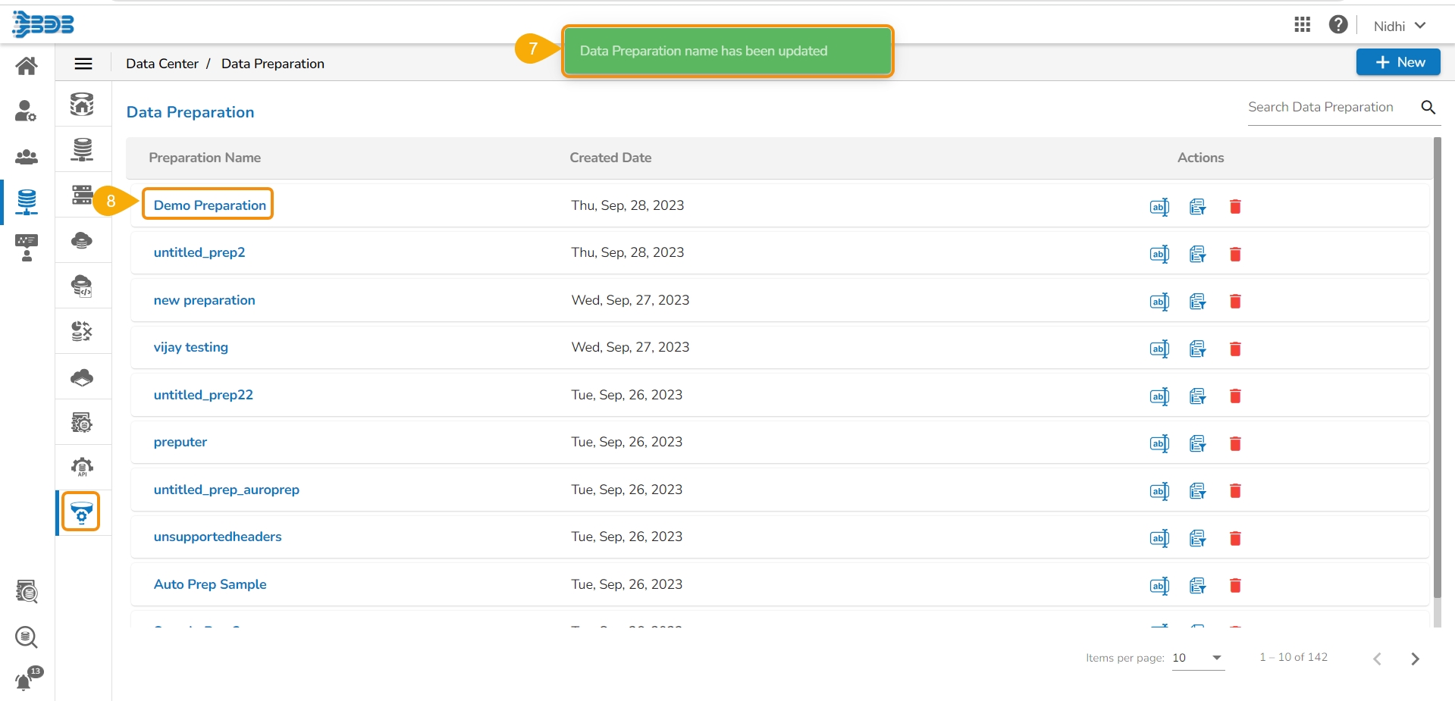
Task: Click the rename icon for Demo Preparation
Action: click(x=1159, y=207)
